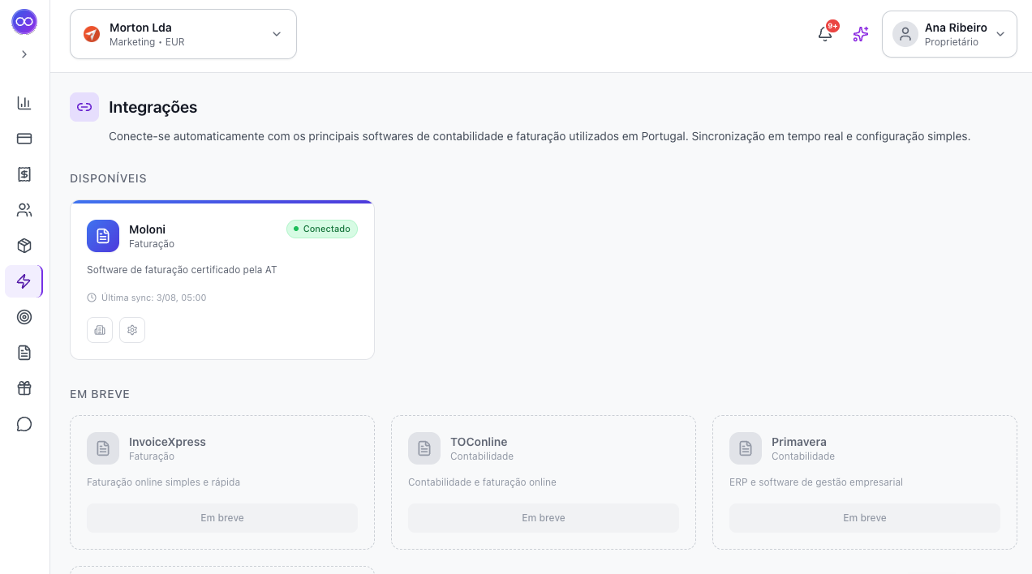Click the Primavera card title
Screen dimensions: 1032x574
click(x=799, y=442)
